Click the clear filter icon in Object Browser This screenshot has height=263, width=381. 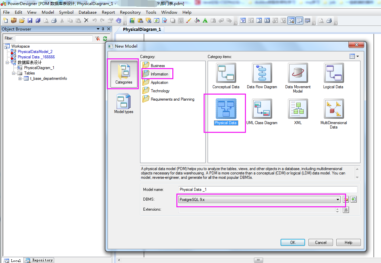(x=98, y=38)
